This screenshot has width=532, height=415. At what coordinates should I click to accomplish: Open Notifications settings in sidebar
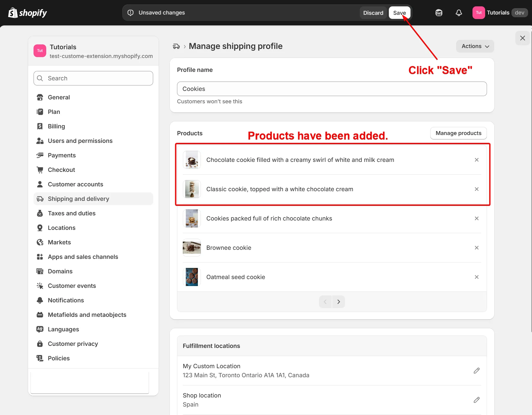click(66, 300)
